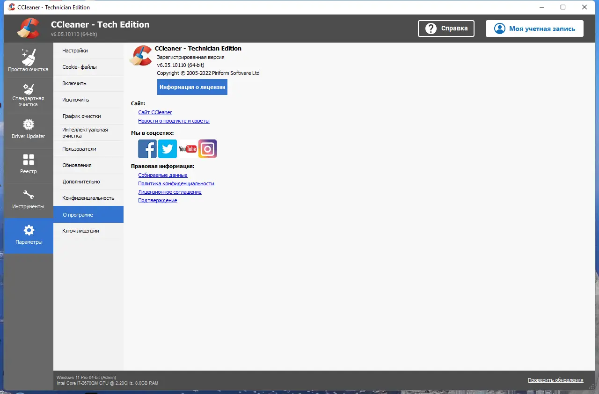Open the YouTube social icon
Screen dimensions: 599x394
coord(188,149)
